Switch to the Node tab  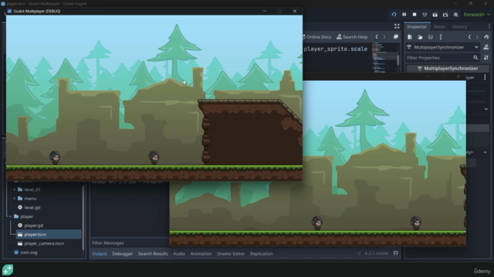[x=439, y=27]
